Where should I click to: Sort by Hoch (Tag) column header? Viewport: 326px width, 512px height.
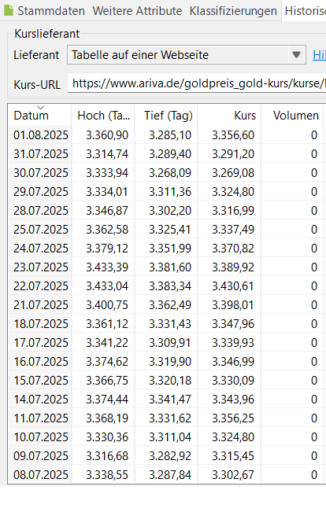click(x=102, y=116)
